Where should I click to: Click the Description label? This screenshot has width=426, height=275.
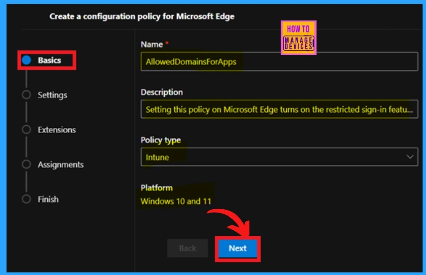[x=162, y=92]
